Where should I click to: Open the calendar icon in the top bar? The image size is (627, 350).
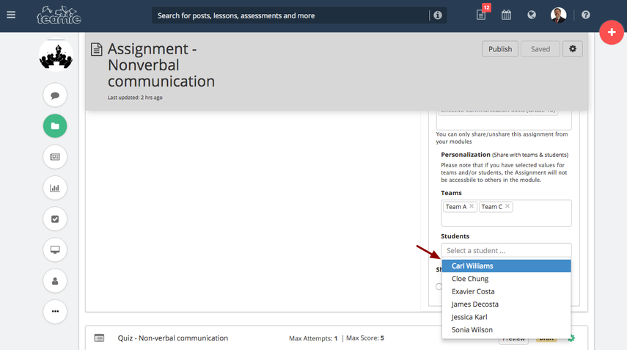pyautogui.click(x=506, y=15)
